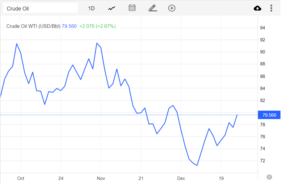Open the calendar date range icon
This screenshot has height=185, width=281.
tap(132, 8)
